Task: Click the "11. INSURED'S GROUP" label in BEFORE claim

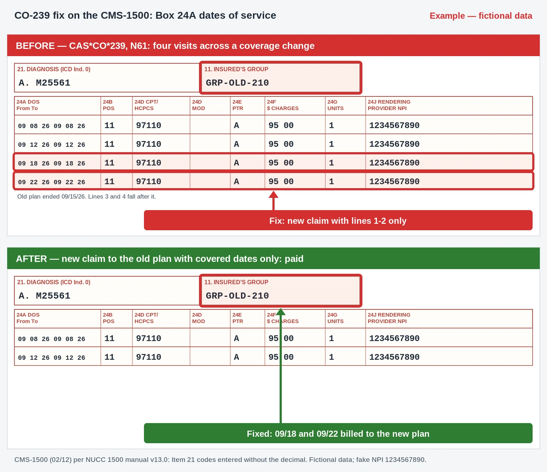Action: point(236,69)
